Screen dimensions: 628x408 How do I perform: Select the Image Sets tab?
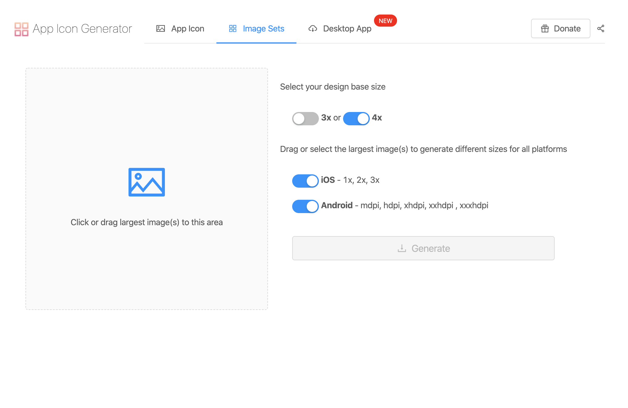263,29
